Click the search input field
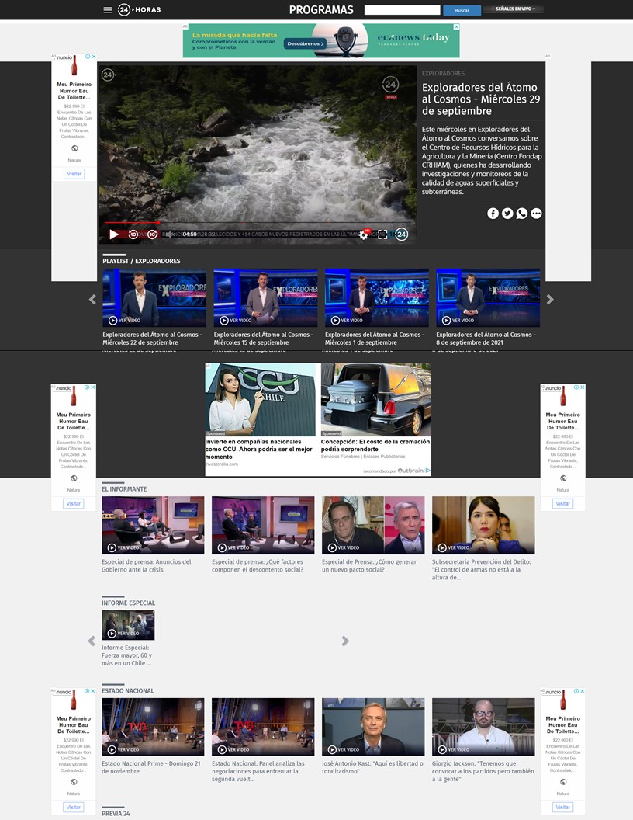 [402, 10]
